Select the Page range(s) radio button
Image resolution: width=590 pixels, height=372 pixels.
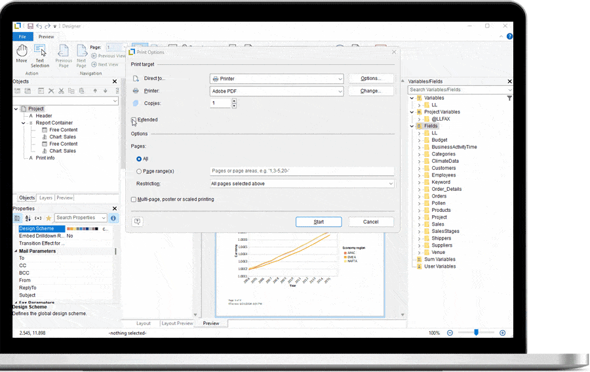(139, 171)
